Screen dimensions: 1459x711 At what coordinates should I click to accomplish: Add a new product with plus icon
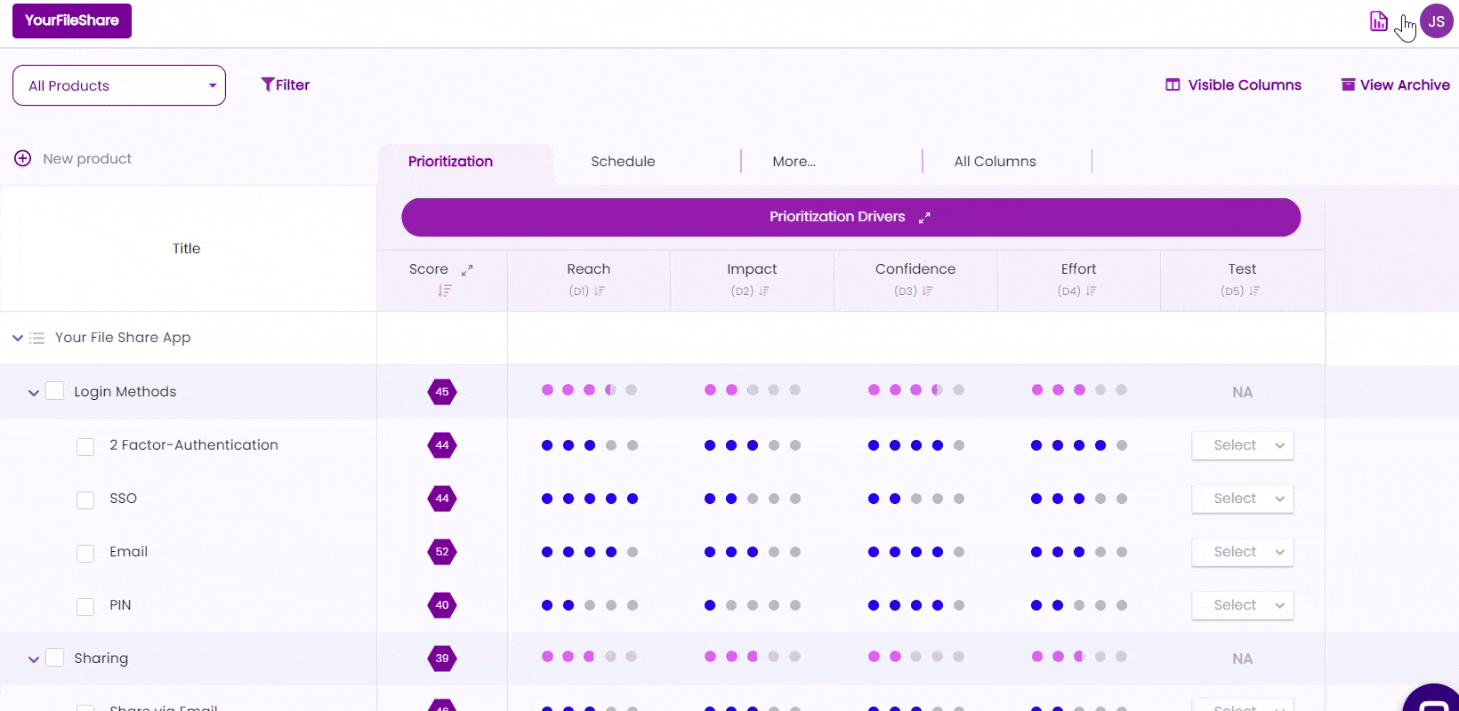23,158
